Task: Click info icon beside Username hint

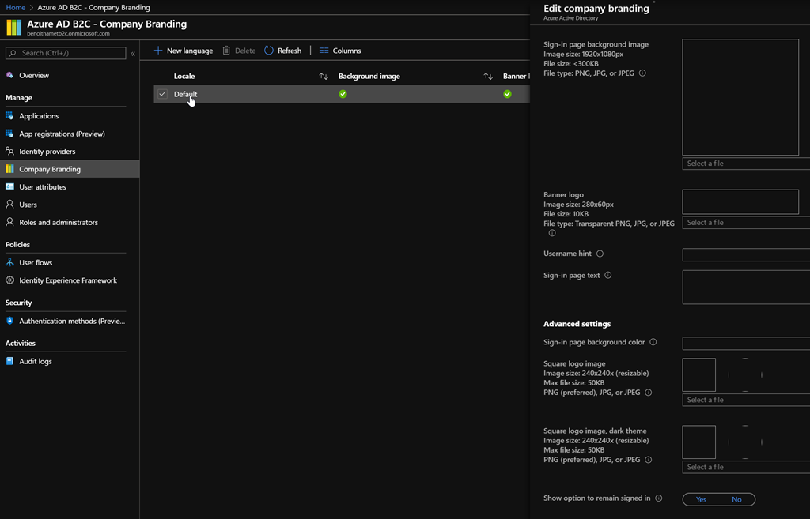Action: coord(600,254)
